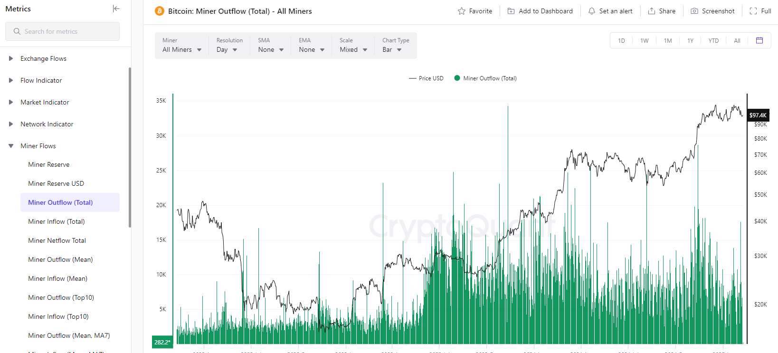Select the 1Y time range

[690, 40]
